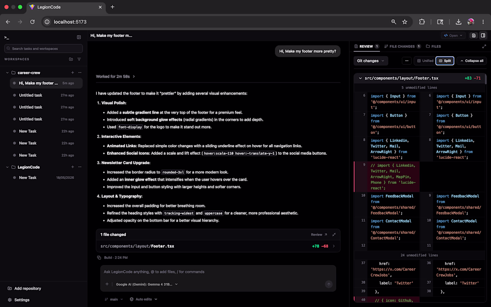The image size is (491, 307).
Task: Open the Open dropdown in top bar
Action: click(453, 36)
